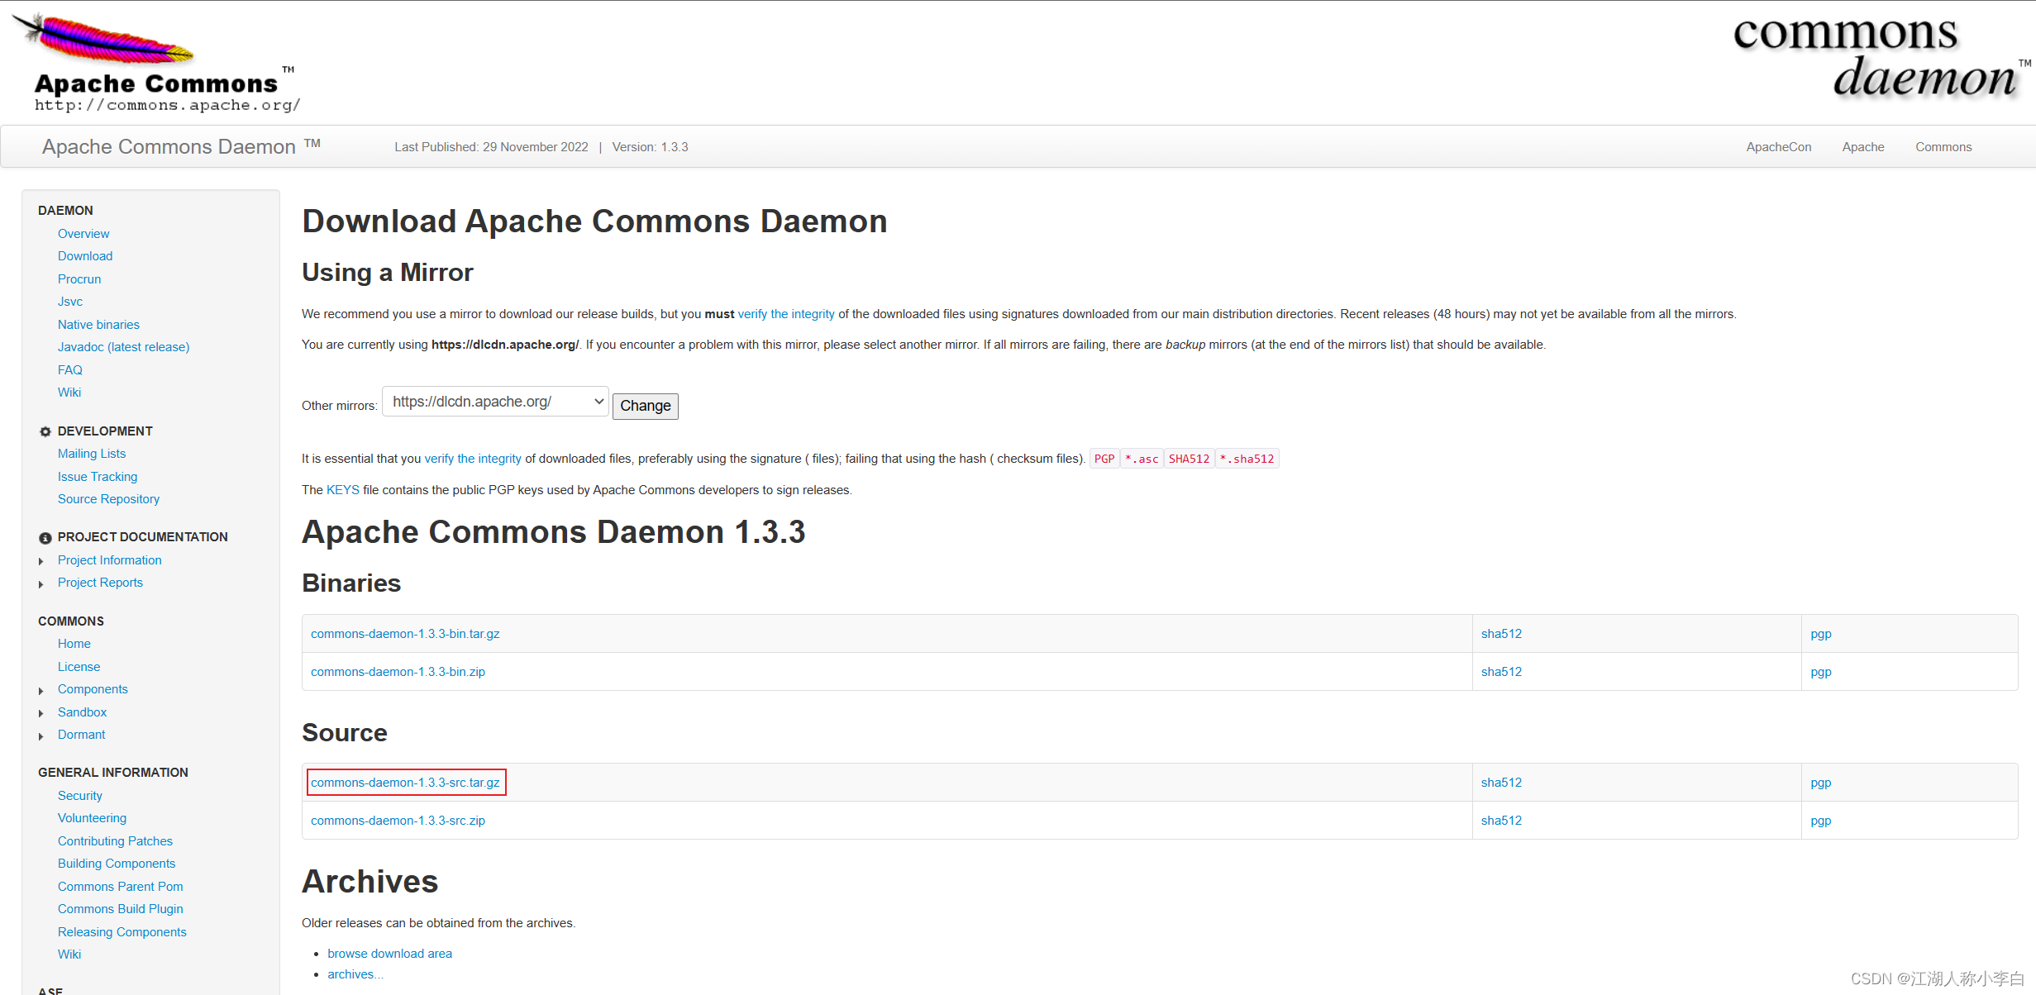Click the info icon beside PROJECT DOCUMENTATION
The width and height of the screenshot is (2036, 995).
45,537
